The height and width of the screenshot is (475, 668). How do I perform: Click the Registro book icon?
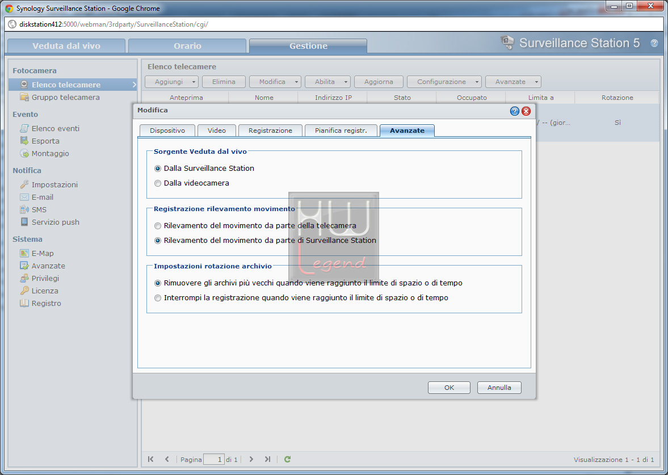pyautogui.click(x=24, y=303)
